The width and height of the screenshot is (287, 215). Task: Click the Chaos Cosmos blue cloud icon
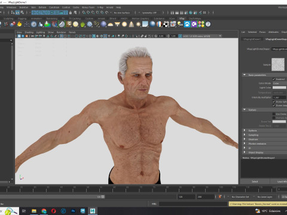pos(187,24)
